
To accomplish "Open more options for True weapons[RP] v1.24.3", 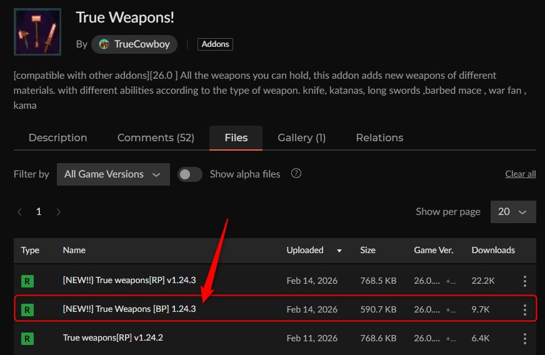I will [x=524, y=281].
